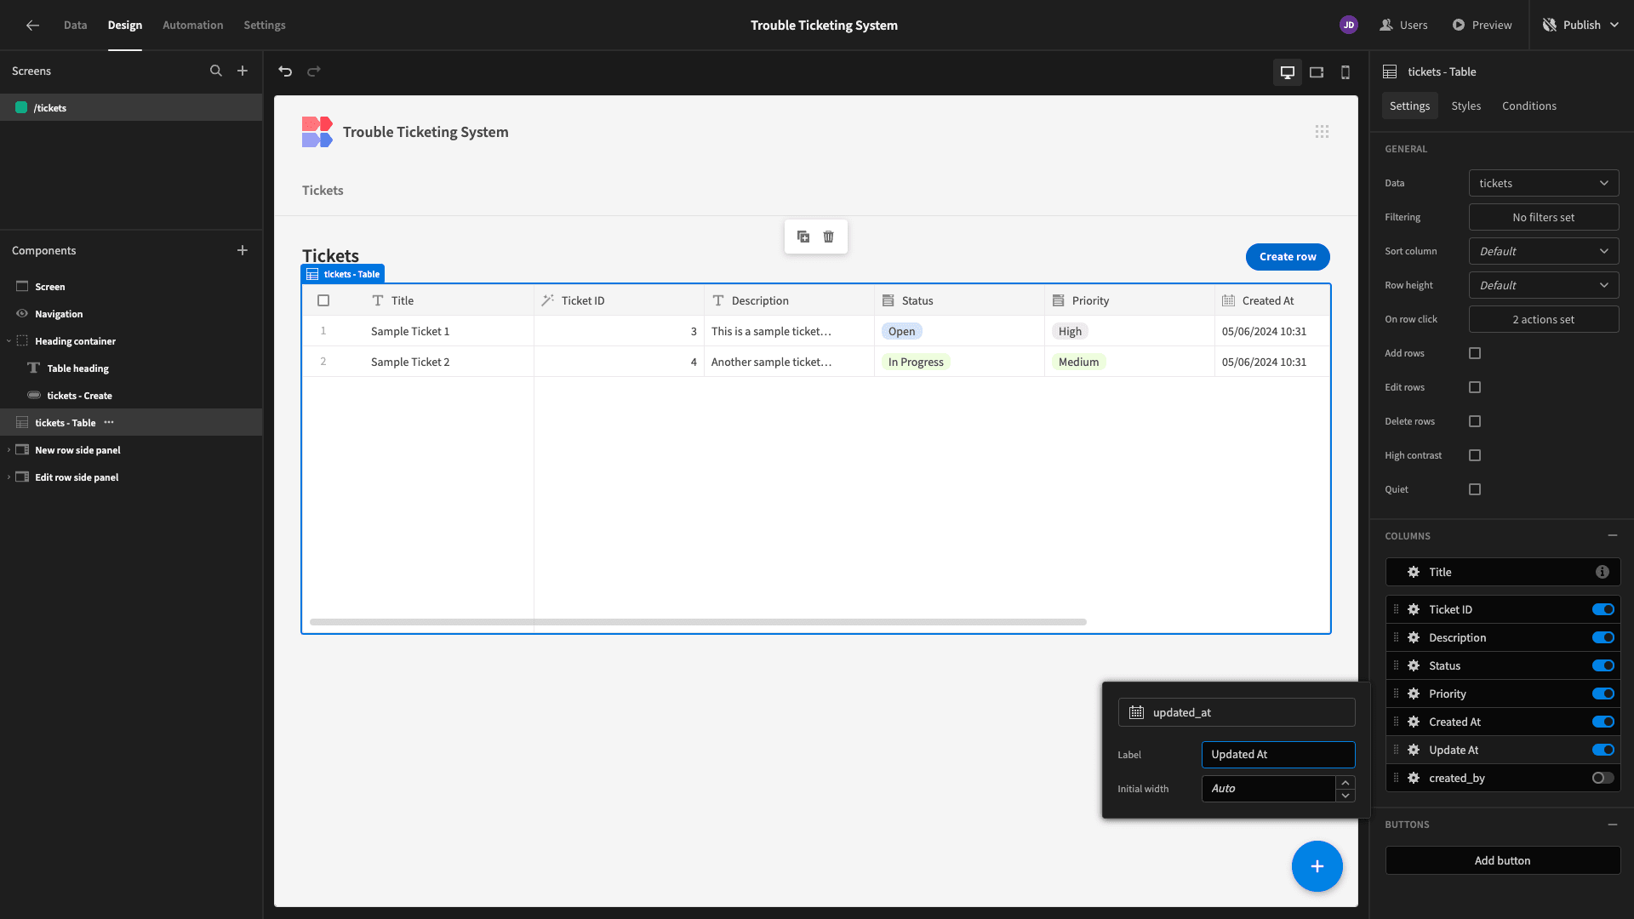Viewport: 1634px width, 919px height.
Task: Enable the Add rows checkbox
Action: tap(1475, 353)
